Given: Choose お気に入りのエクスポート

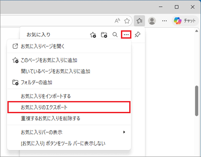Looking at the screenshot, I should [x=69, y=107].
